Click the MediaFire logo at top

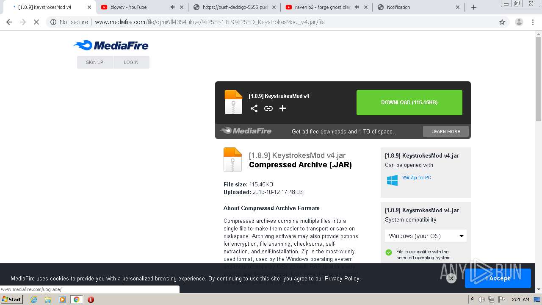pyautogui.click(x=111, y=45)
